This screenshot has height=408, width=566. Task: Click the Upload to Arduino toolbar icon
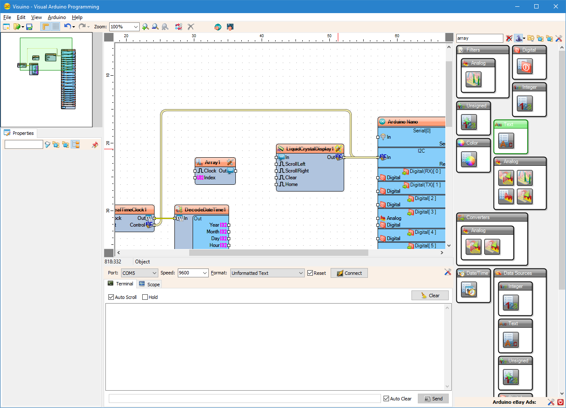[230, 27]
